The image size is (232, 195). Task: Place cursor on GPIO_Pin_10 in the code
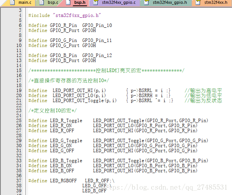(x=97, y=25)
